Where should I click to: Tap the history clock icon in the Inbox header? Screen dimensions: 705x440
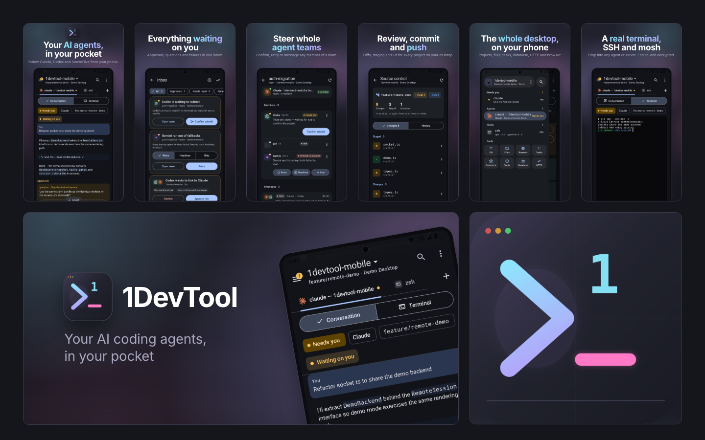coord(209,80)
